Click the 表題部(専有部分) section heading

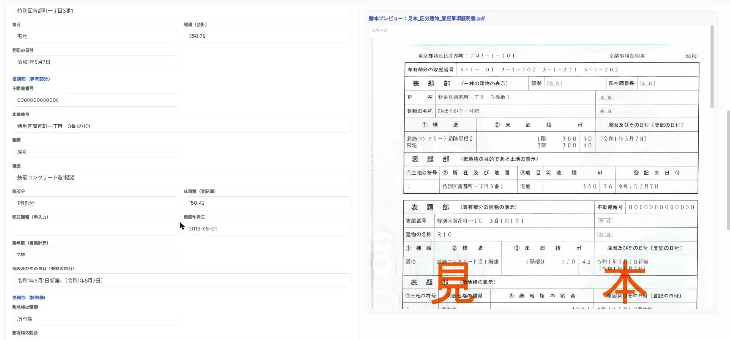pyautogui.click(x=31, y=79)
